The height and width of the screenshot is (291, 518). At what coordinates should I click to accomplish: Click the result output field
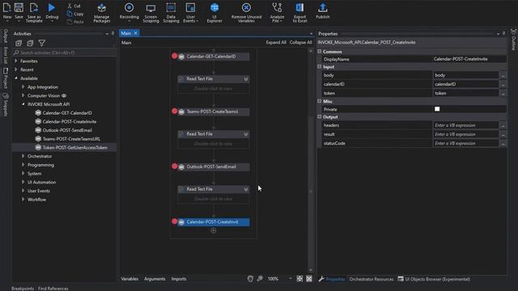(x=466, y=134)
